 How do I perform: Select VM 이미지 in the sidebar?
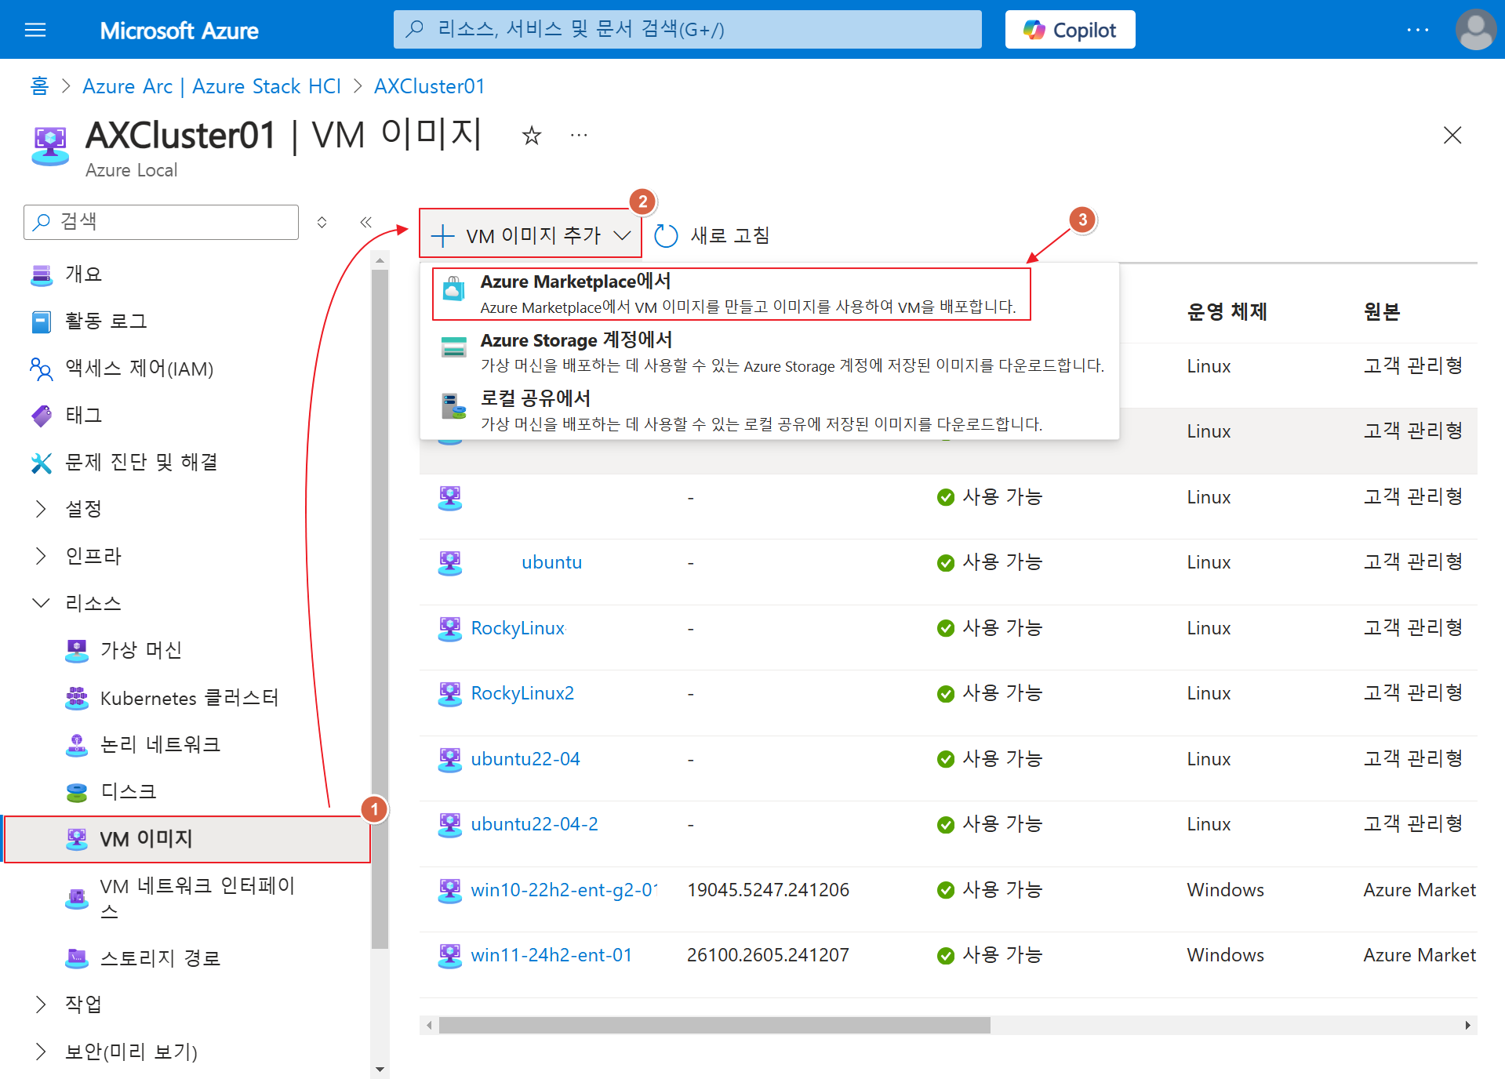(x=187, y=839)
